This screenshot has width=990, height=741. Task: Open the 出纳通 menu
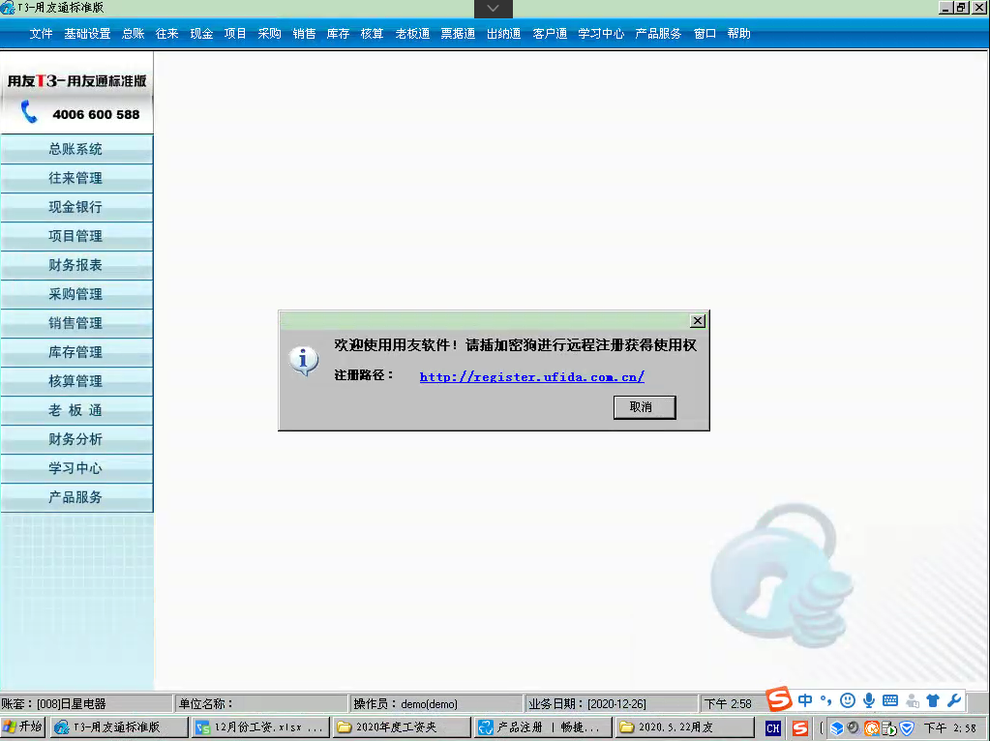(x=503, y=34)
